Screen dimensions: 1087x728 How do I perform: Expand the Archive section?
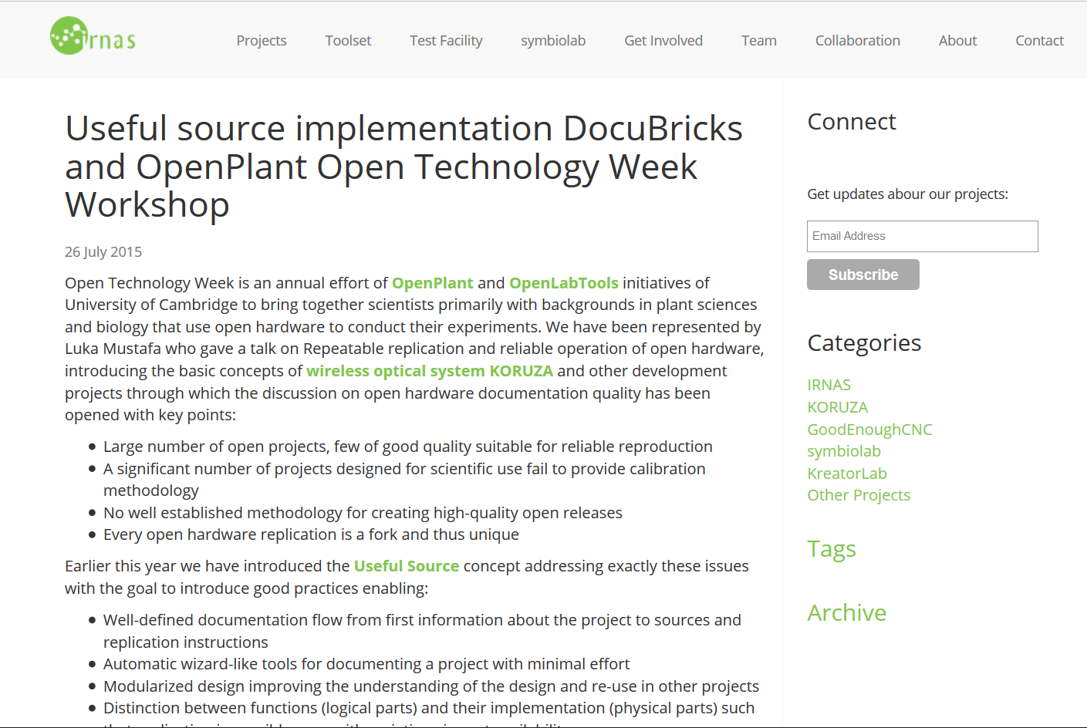coord(847,612)
